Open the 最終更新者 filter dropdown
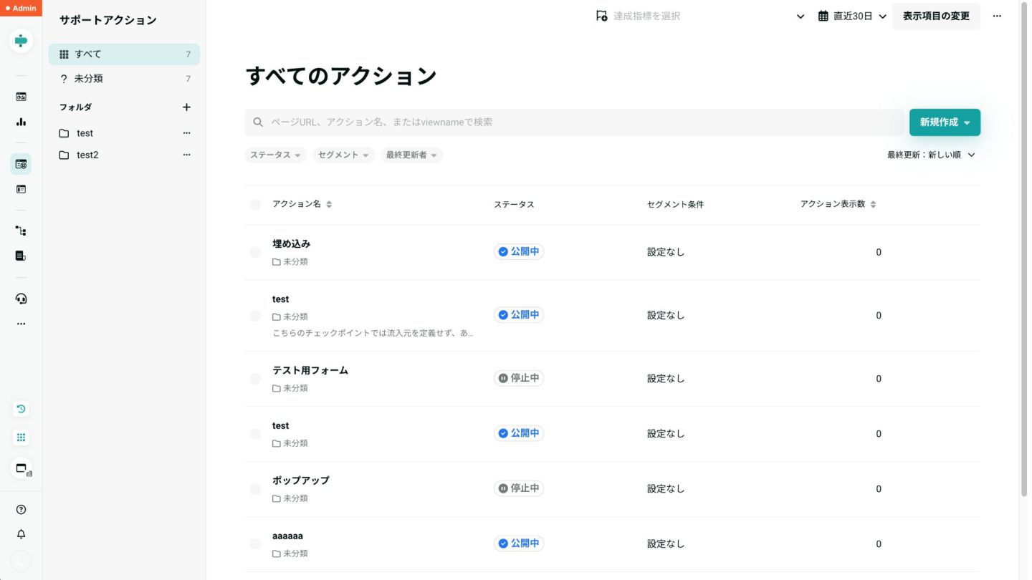 (x=411, y=155)
